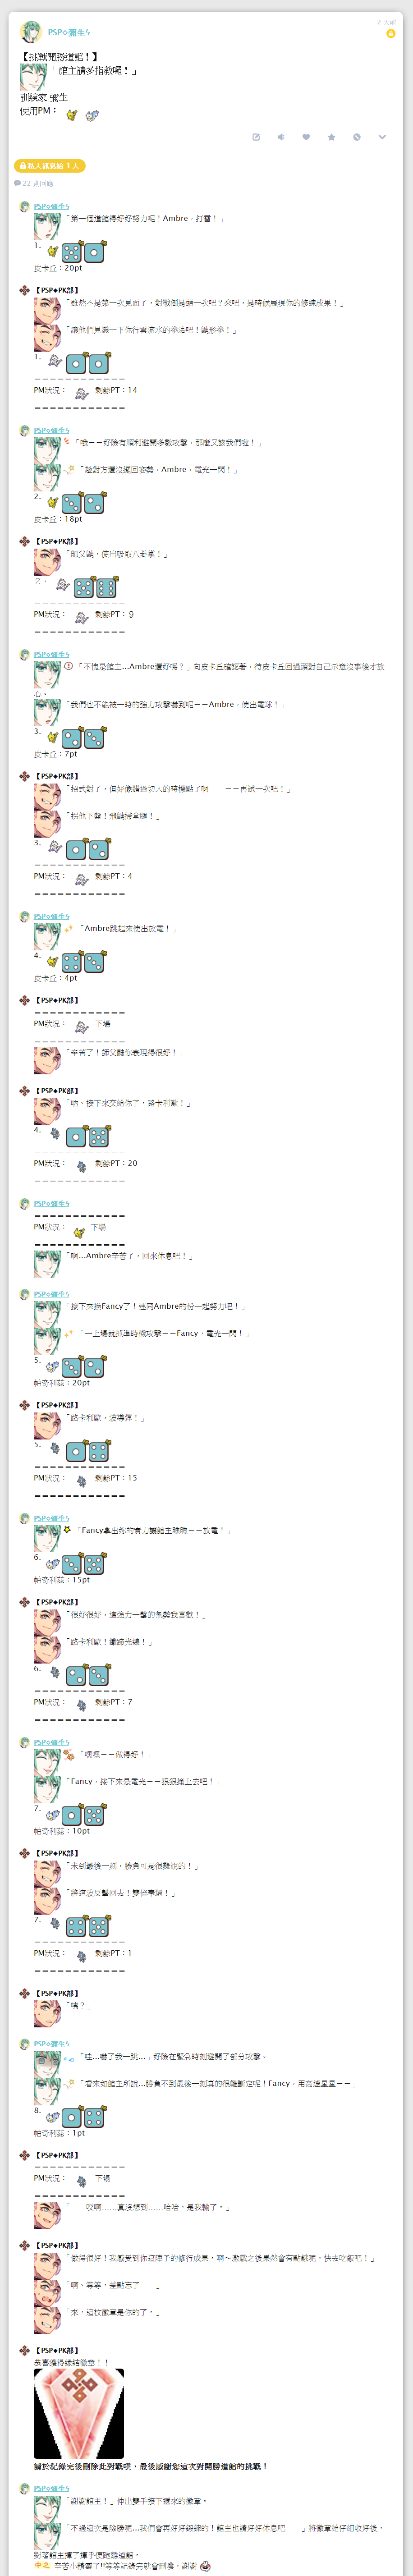Viewport: 413px width, 2576px height.
Task: Click the Pachirisu icon beside 使用PM
Action: 92,115
